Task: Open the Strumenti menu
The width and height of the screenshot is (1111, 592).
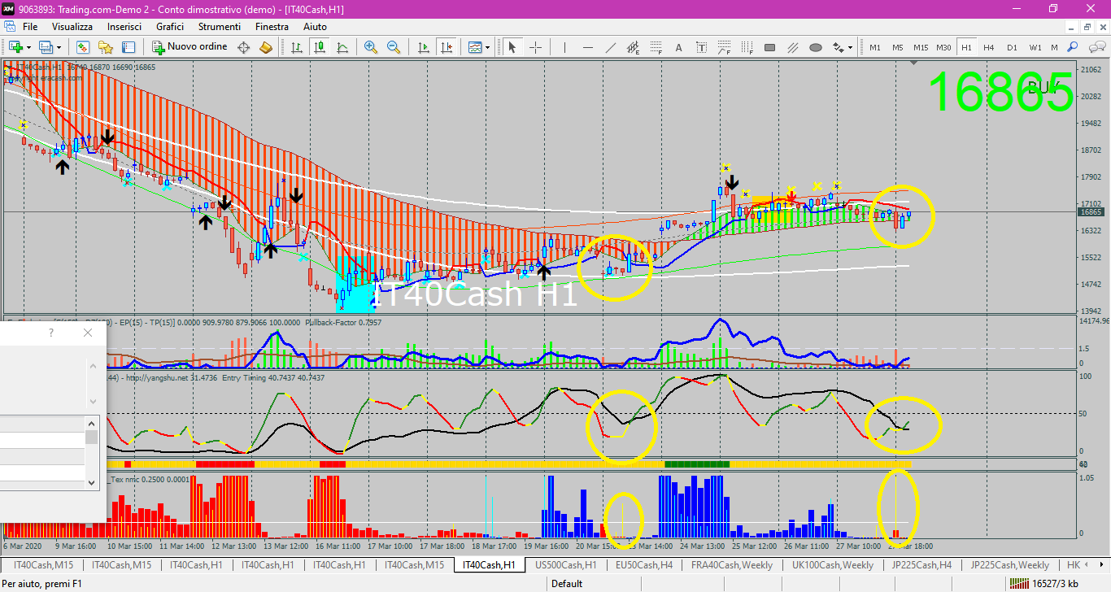Action: point(220,27)
